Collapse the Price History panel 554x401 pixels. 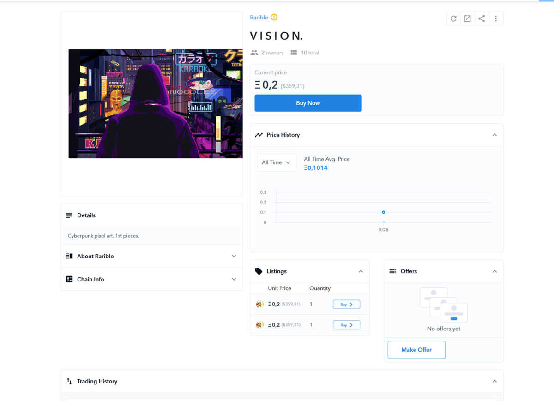[494, 135]
